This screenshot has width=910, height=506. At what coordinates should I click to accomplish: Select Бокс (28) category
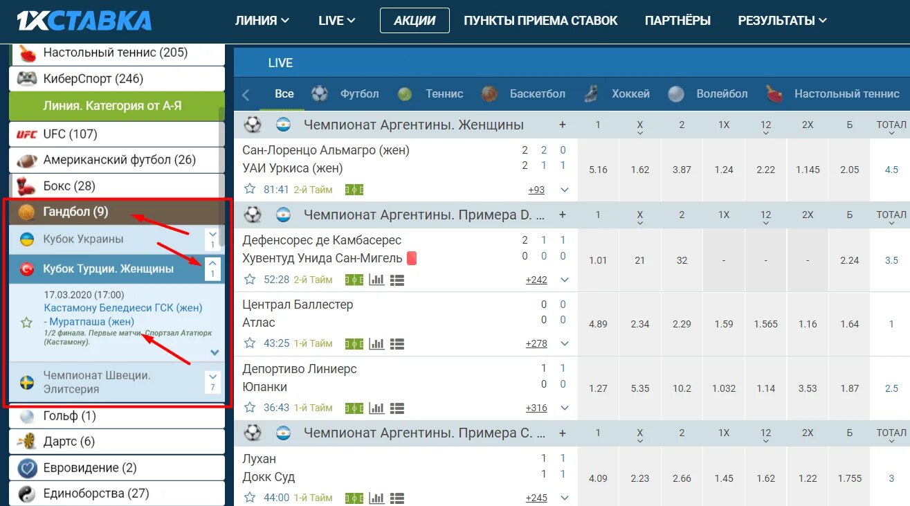[x=117, y=186]
